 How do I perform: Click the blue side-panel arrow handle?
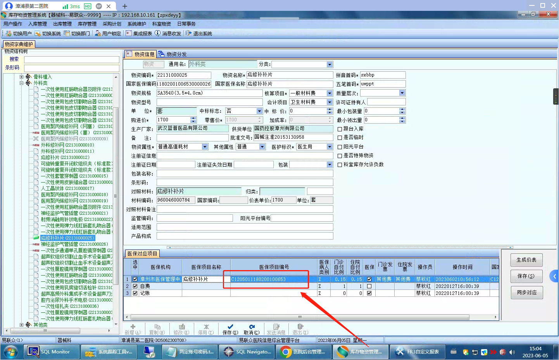554,276
